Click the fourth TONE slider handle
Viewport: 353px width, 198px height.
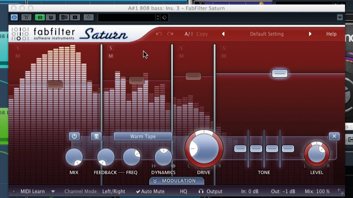288,149
